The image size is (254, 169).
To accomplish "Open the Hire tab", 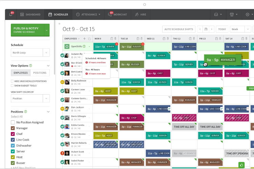I will (141, 15).
